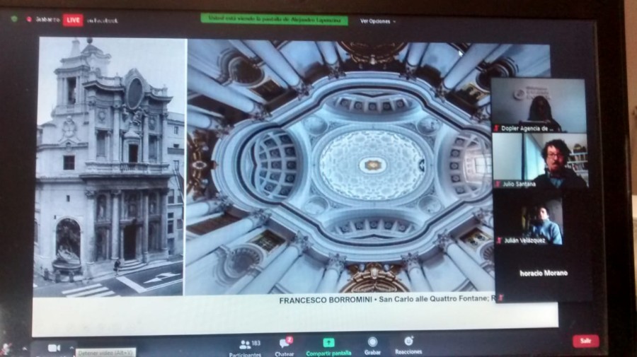Open the Reacciones menu
This screenshot has height=357, width=637.
tap(408, 346)
